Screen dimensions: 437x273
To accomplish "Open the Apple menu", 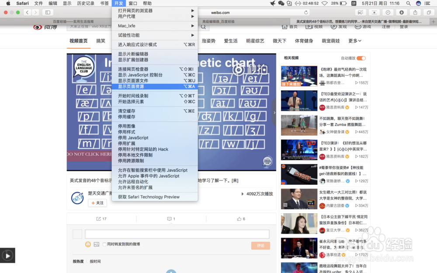I will pos(8,3).
